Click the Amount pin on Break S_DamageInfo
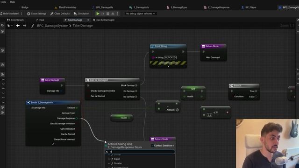Screen dimensions: 299x168 click(x=77, y=108)
